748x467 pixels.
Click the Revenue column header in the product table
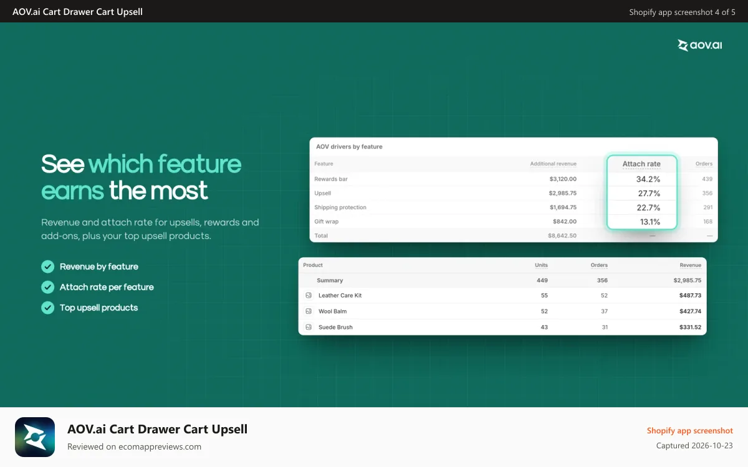691,265
